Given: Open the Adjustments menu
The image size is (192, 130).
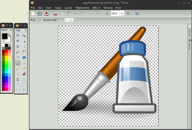Looking at the screenshot, I should pyautogui.click(x=82, y=7).
